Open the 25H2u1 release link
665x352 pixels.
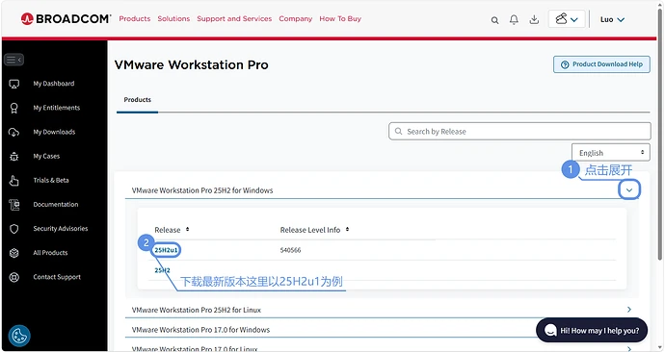click(166, 250)
